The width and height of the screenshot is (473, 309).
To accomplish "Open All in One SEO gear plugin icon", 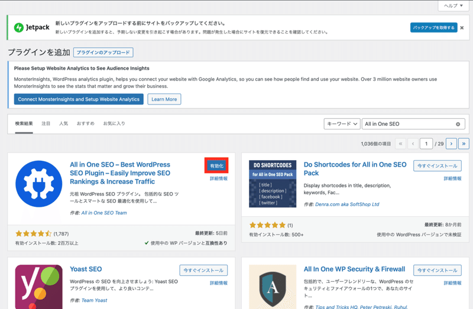I will pyautogui.click(x=38, y=184).
